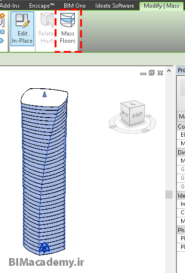Switch to the Ideate Software tab
The image size is (185, 273).
point(115,6)
